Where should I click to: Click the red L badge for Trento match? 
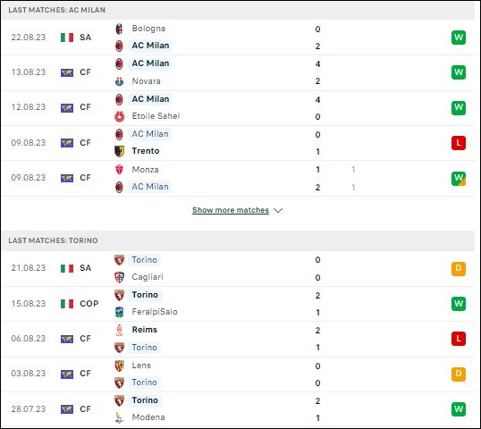click(459, 143)
